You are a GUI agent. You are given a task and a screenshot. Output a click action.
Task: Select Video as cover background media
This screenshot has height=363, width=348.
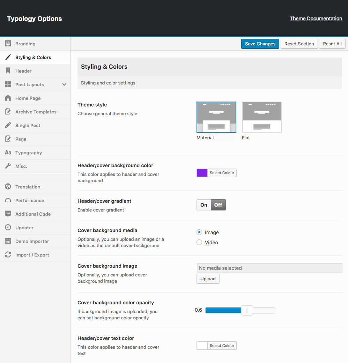coord(199,243)
